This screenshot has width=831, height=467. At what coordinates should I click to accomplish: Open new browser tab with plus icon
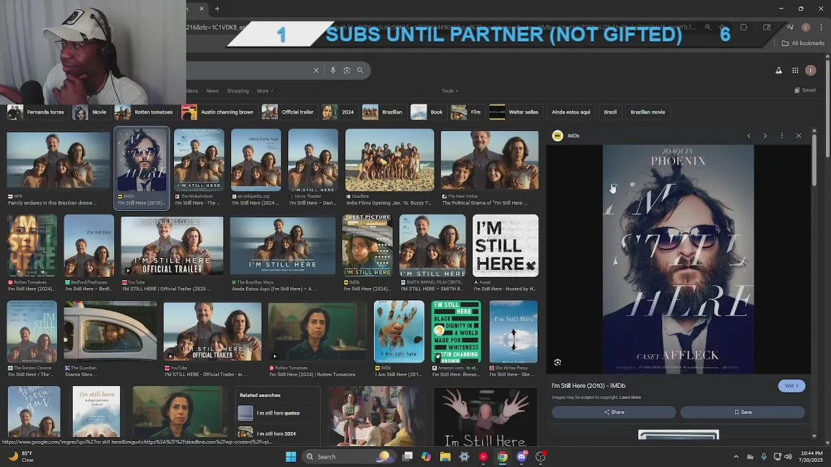click(217, 8)
